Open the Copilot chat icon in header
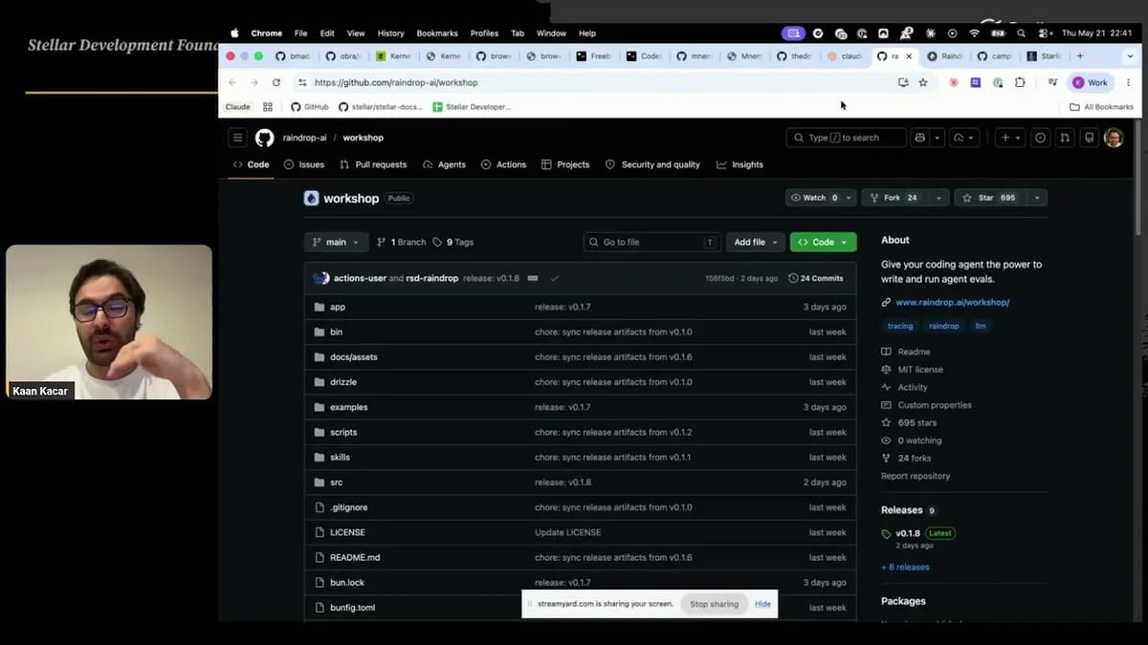Image resolution: width=1148 pixels, height=645 pixels. click(x=920, y=138)
